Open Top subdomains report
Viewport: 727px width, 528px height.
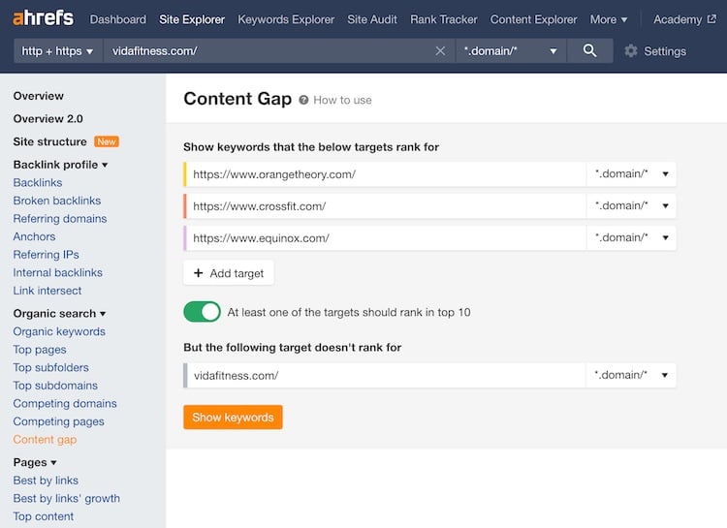55,386
